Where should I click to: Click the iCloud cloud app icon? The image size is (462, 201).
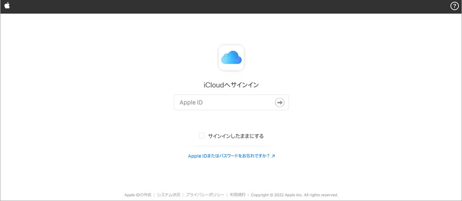point(231,58)
